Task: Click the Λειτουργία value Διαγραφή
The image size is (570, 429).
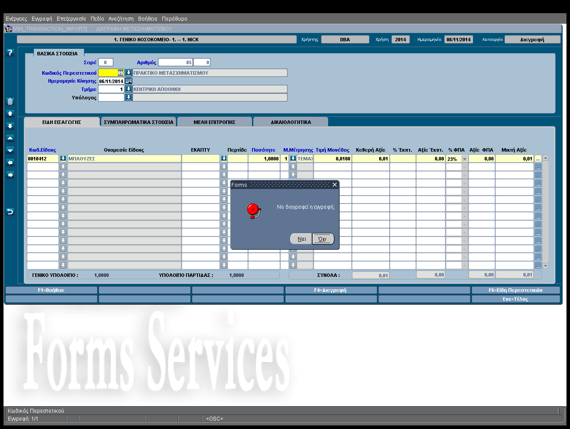Action: [x=532, y=40]
